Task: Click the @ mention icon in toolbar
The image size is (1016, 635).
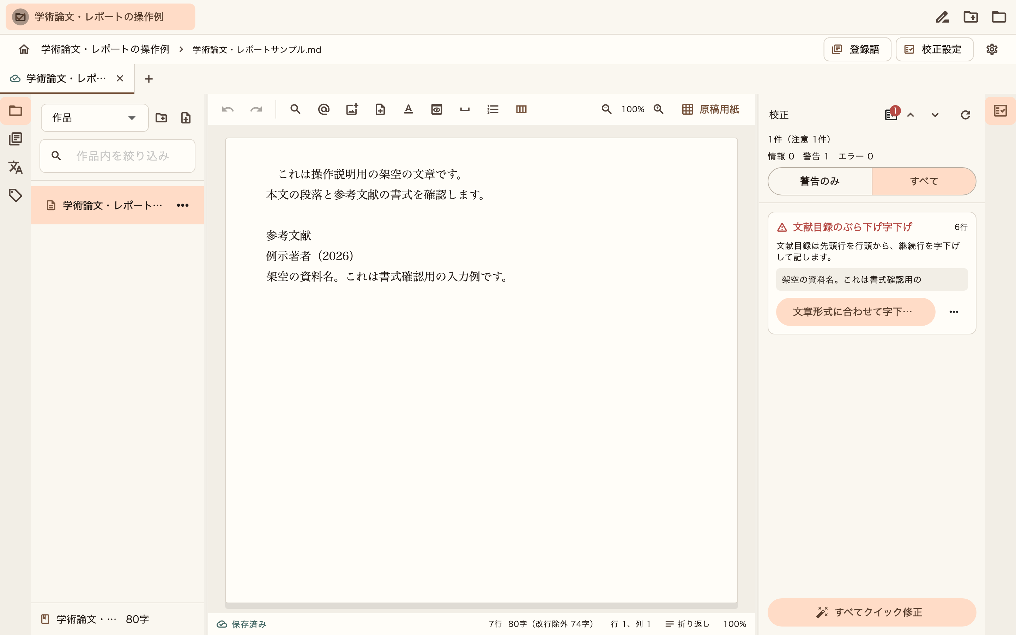Action: 324,110
